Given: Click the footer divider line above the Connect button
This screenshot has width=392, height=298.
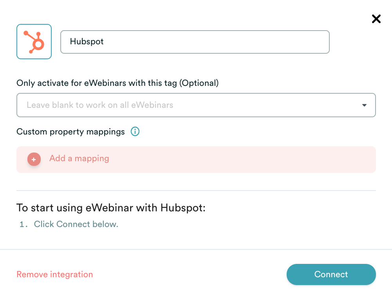Looking at the screenshot, I should coord(196,249).
